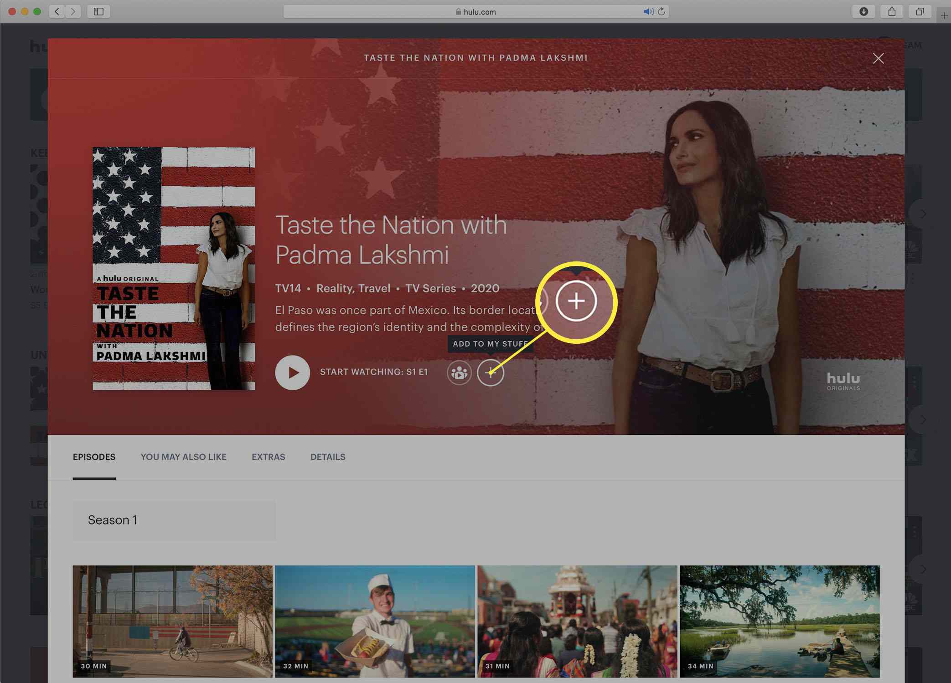Click the TV Series label text

tap(430, 288)
